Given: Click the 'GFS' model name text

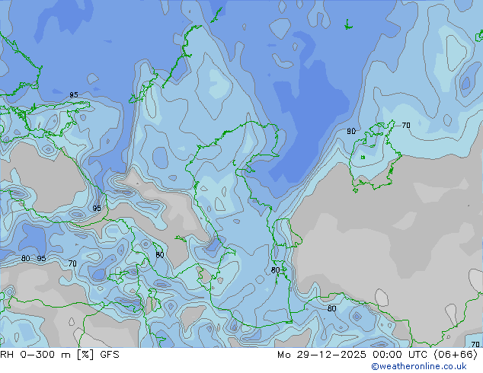Looking at the screenshot, I should coord(110,355).
